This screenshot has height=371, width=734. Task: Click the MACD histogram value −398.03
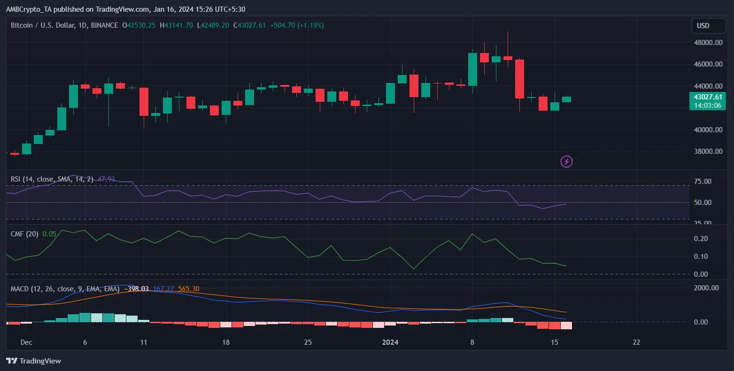136,289
